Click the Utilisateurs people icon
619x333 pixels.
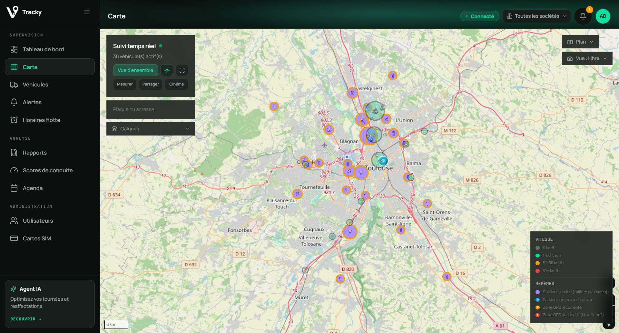tap(14, 221)
